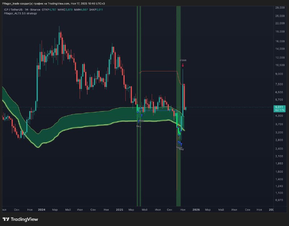This screenshot has width=289, height=226.
Task: Click the red close signal arrow
Action: [x=183, y=65]
